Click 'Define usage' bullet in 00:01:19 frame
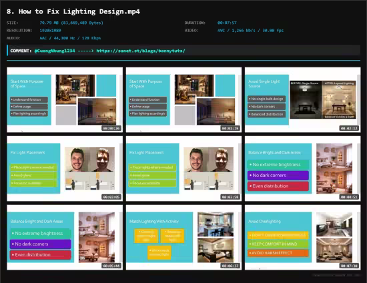Viewport: 367px width, 283px height. 147,107
